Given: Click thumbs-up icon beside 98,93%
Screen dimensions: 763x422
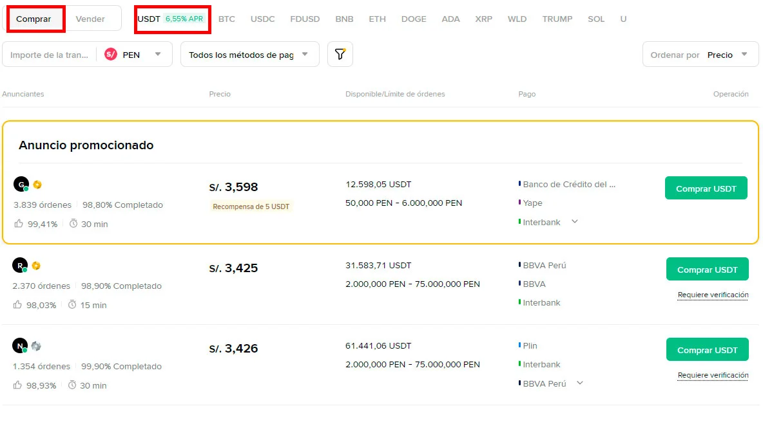Looking at the screenshot, I should pos(17,385).
